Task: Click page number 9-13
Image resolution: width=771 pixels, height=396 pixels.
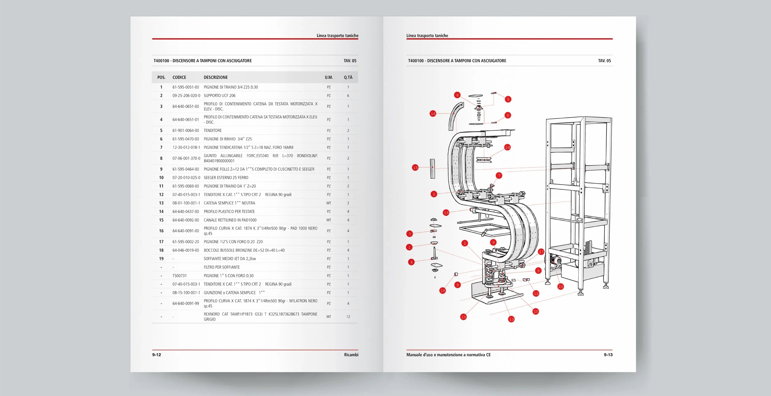Action: 608,355
